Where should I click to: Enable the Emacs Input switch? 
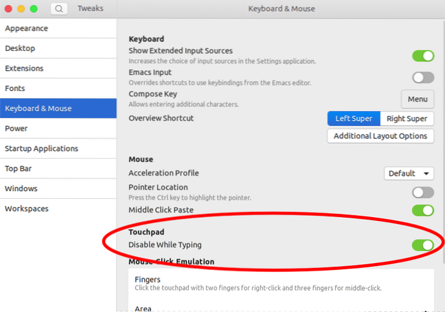click(423, 78)
